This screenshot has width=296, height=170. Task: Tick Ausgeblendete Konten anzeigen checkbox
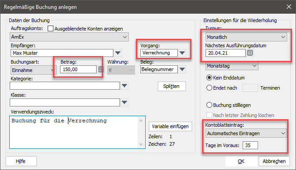click(x=50, y=29)
